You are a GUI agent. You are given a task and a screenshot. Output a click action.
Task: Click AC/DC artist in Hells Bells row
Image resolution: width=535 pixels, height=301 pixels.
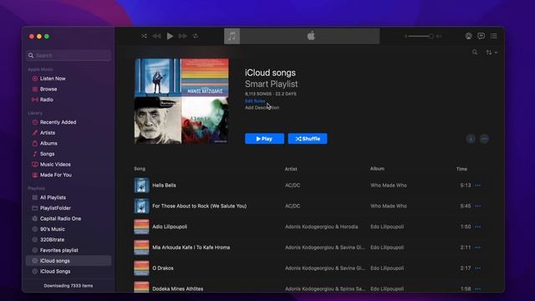[x=293, y=186]
